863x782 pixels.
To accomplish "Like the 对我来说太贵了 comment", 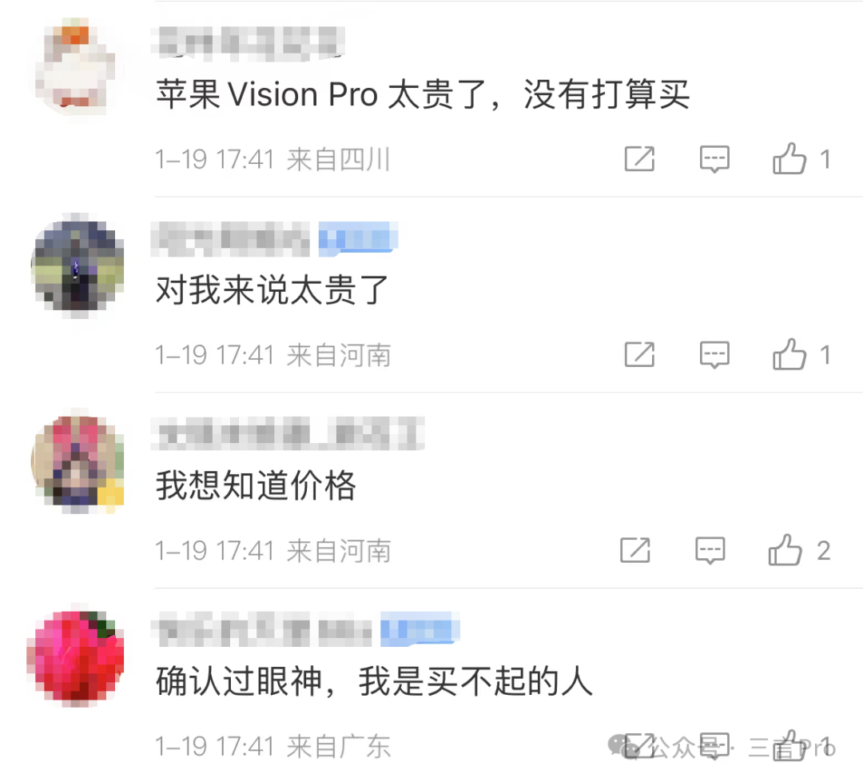I will point(789,354).
